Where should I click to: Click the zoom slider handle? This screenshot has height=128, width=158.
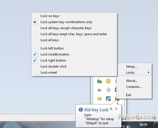click(138, 117)
